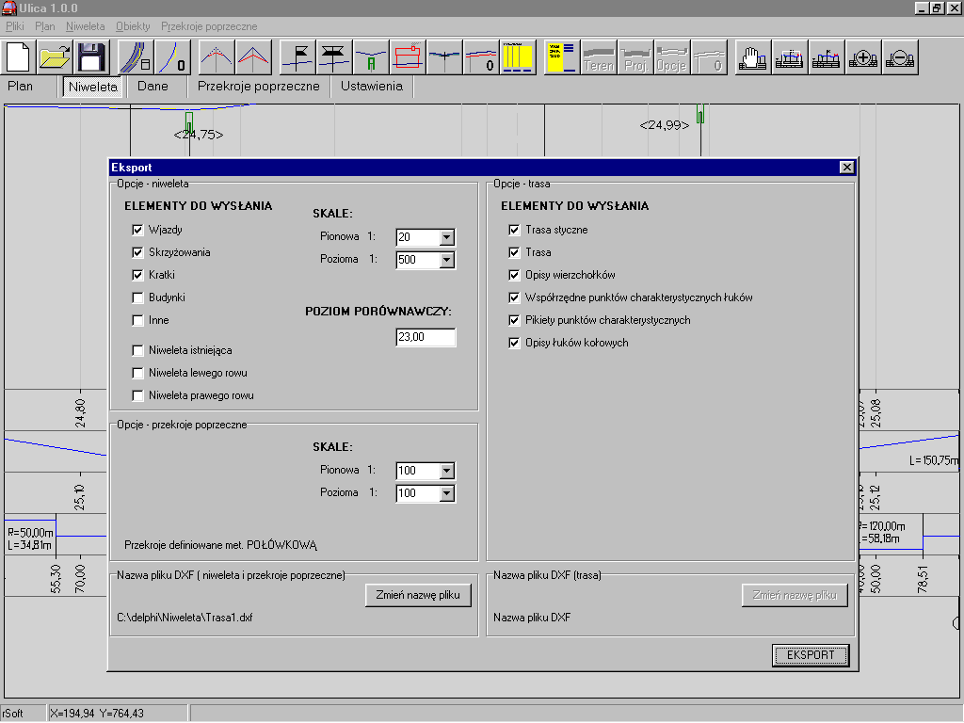Click the red building box toolbar icon
This screenshot has width=964, height=723.
click(408, 57)
